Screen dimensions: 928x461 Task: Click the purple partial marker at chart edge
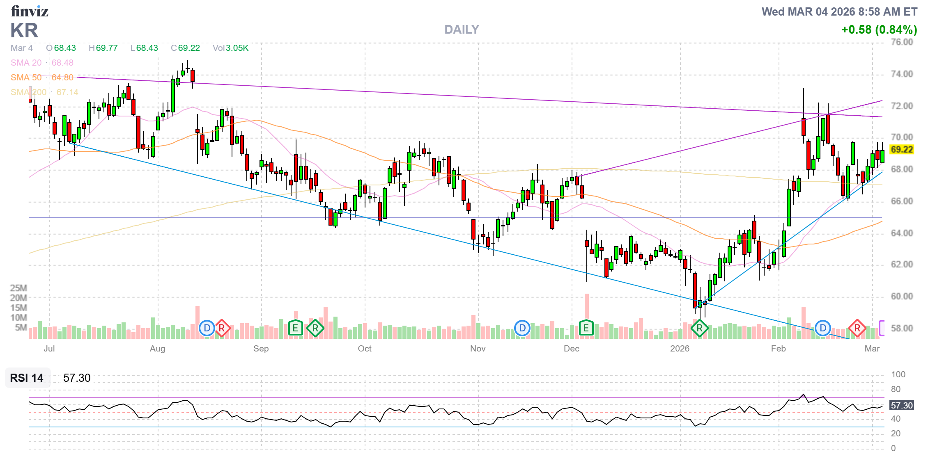pos(881,328)
